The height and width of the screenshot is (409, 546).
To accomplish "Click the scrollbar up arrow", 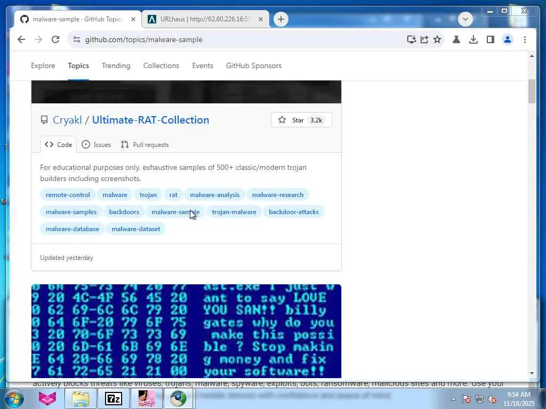I will coord(532,56).
